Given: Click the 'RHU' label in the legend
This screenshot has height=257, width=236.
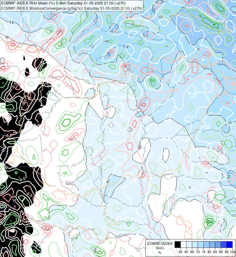Looking at the screenshot, I should point(160,248).
